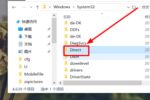Click the sidebar vertical scrollbar thumb
Image resolution: width=150 pixels, height=100 pixels.
[54, 30]
